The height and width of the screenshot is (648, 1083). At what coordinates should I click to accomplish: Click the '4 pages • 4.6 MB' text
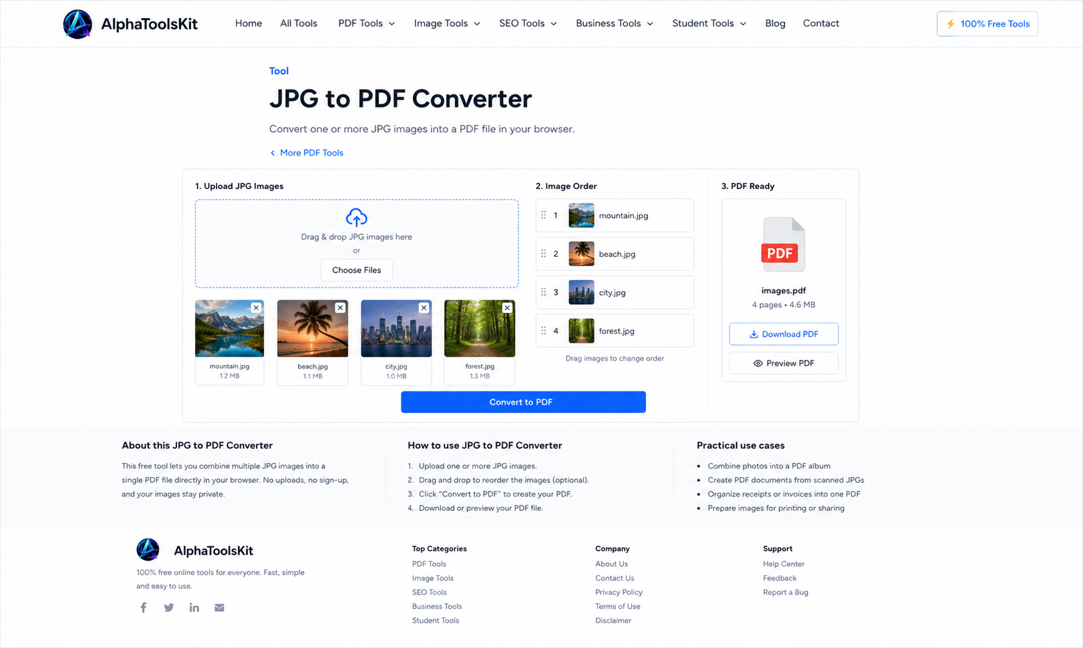[x=784, y=305]
